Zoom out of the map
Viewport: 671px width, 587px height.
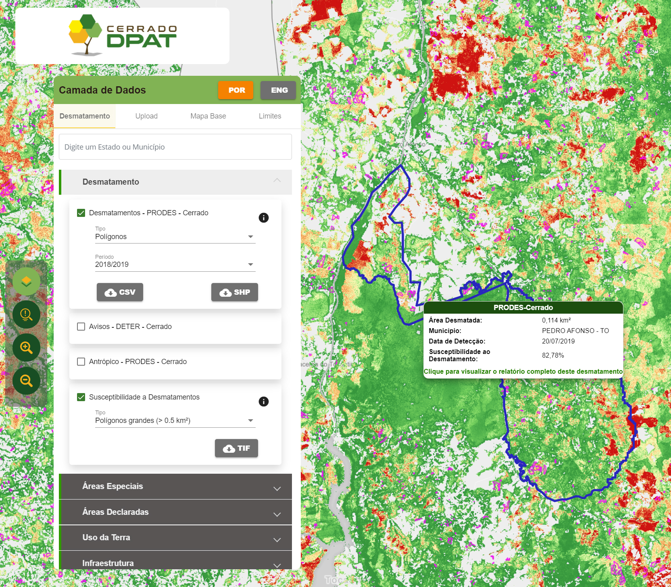click(26, 381)
